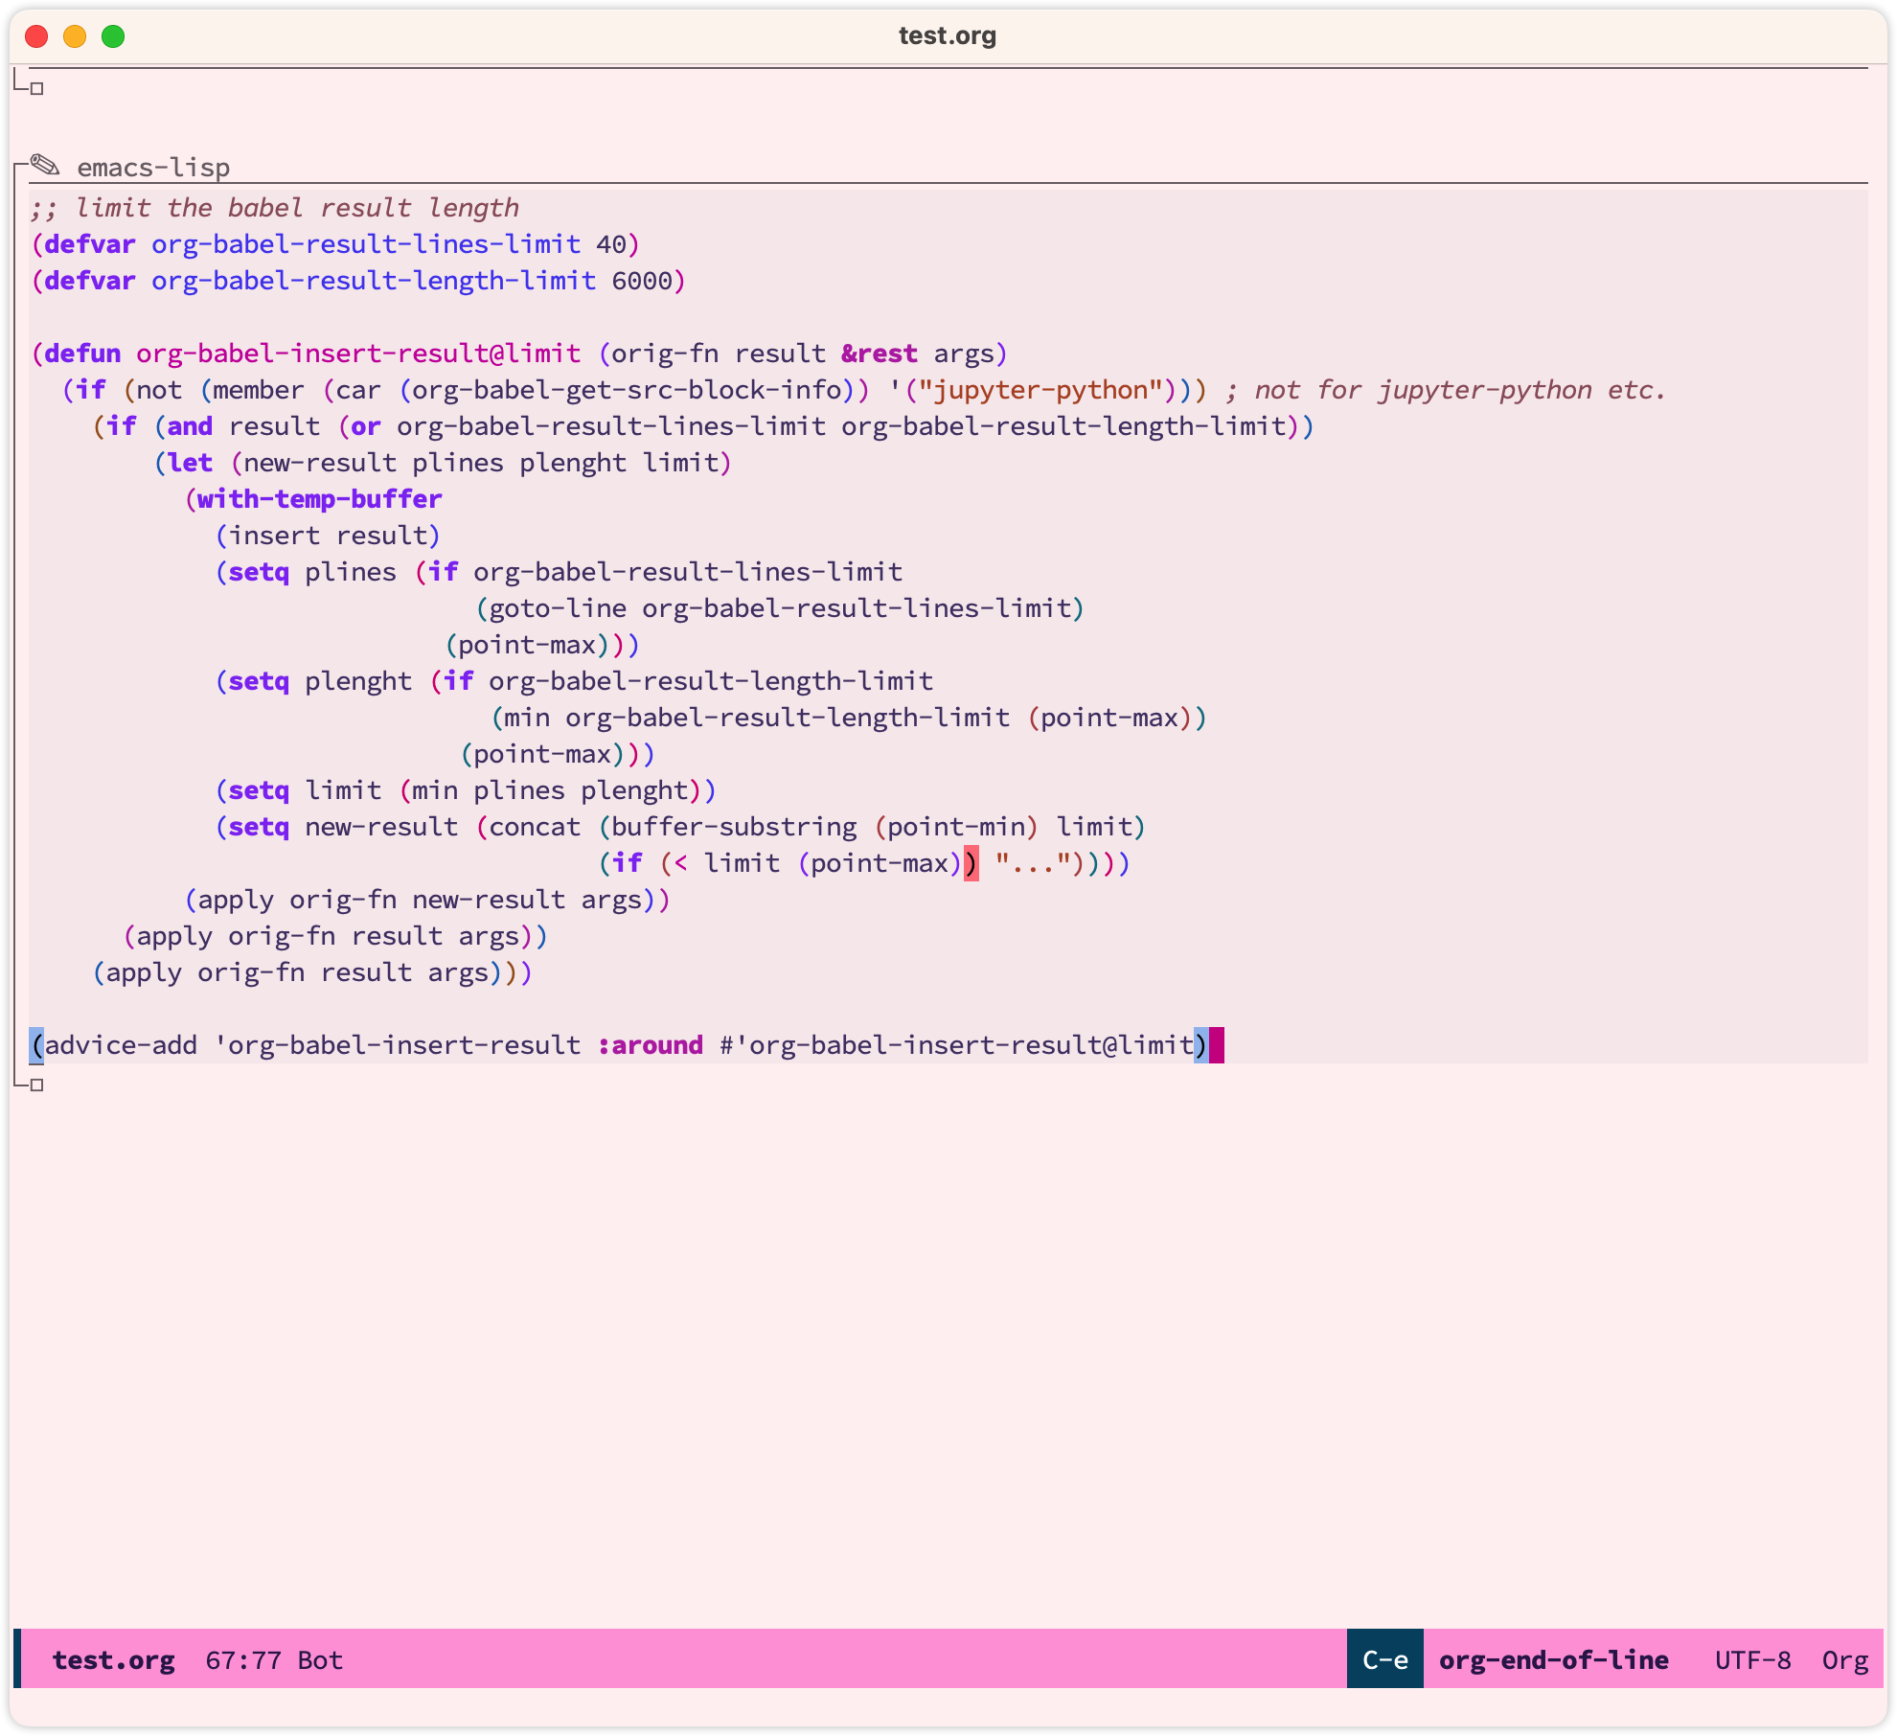This screenshot has height=1736, width=1897.
Task: Click org-babel-result-lines-limit in the first defvar
Action: pyautogui.click(x=366, y=244)
